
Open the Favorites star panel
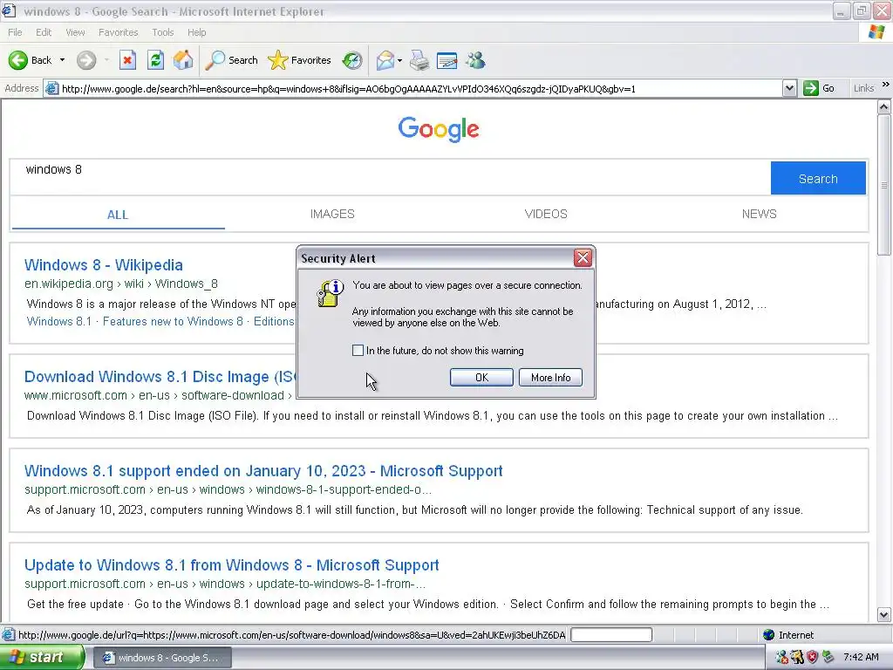coord(299,60)
